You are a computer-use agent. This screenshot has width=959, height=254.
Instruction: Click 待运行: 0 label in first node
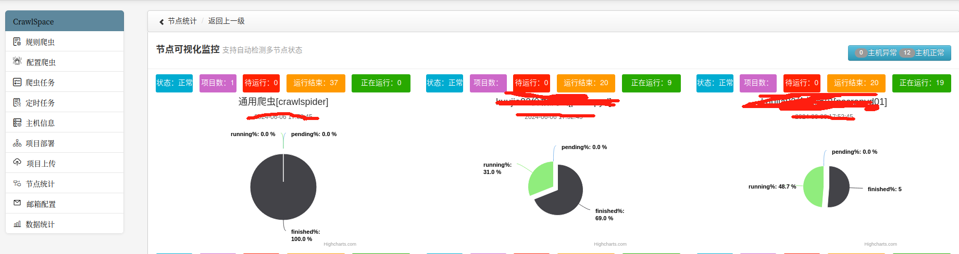tap(261, 83)
